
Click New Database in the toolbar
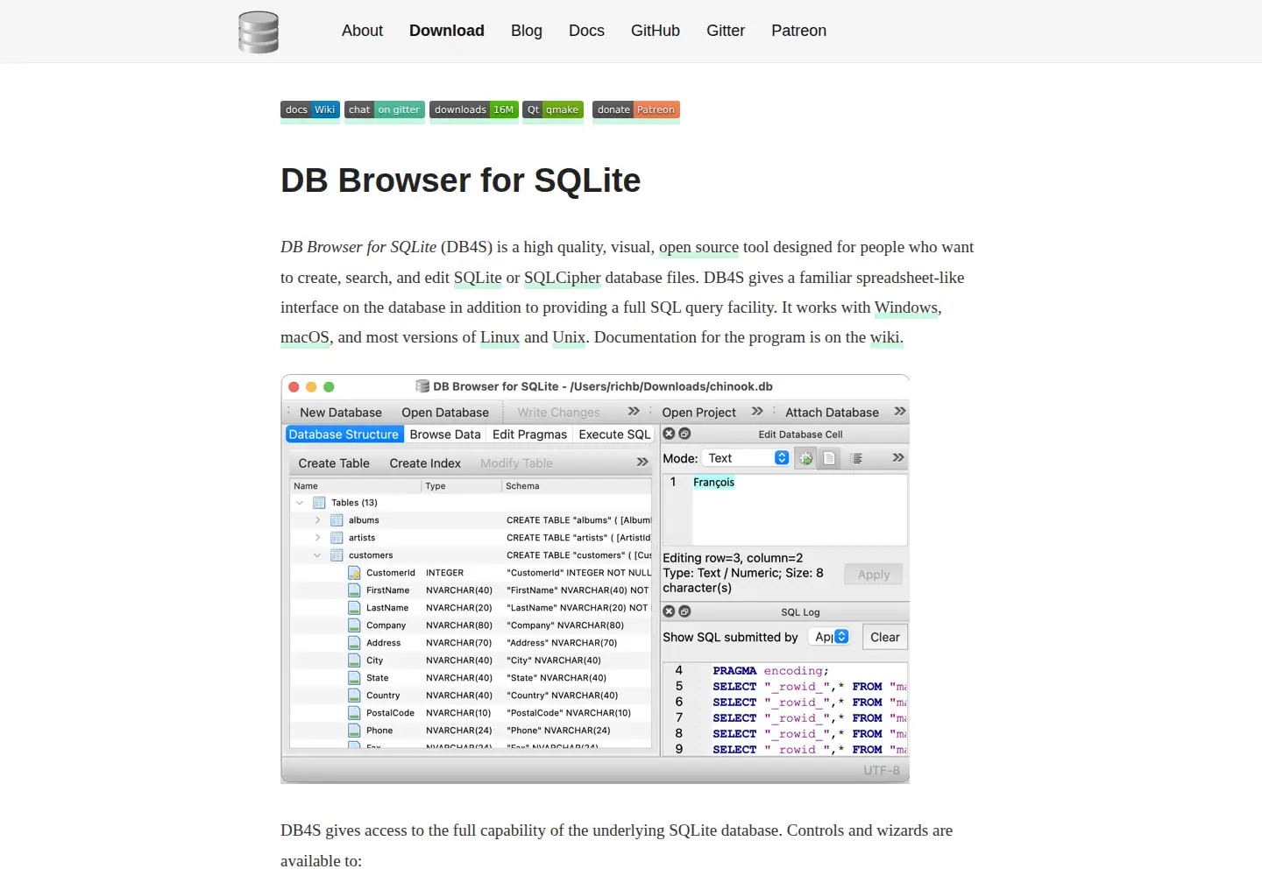(x=341, y=413)
